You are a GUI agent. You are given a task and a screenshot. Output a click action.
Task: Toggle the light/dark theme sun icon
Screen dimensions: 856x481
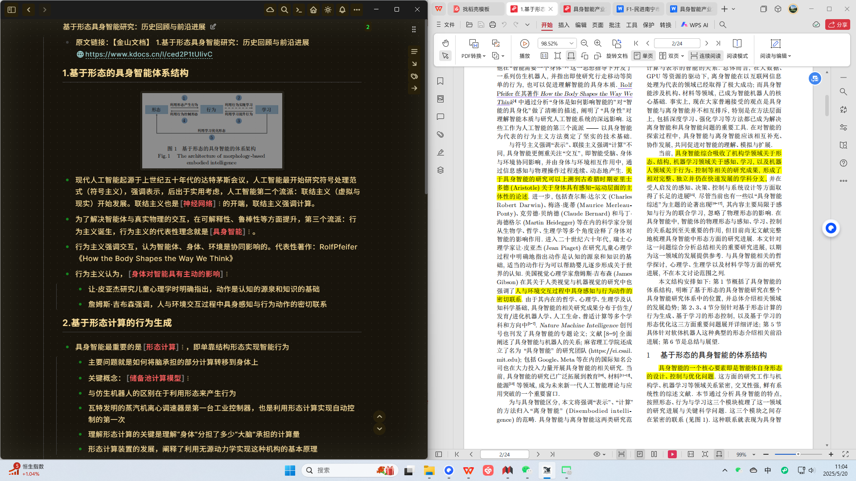328,9
